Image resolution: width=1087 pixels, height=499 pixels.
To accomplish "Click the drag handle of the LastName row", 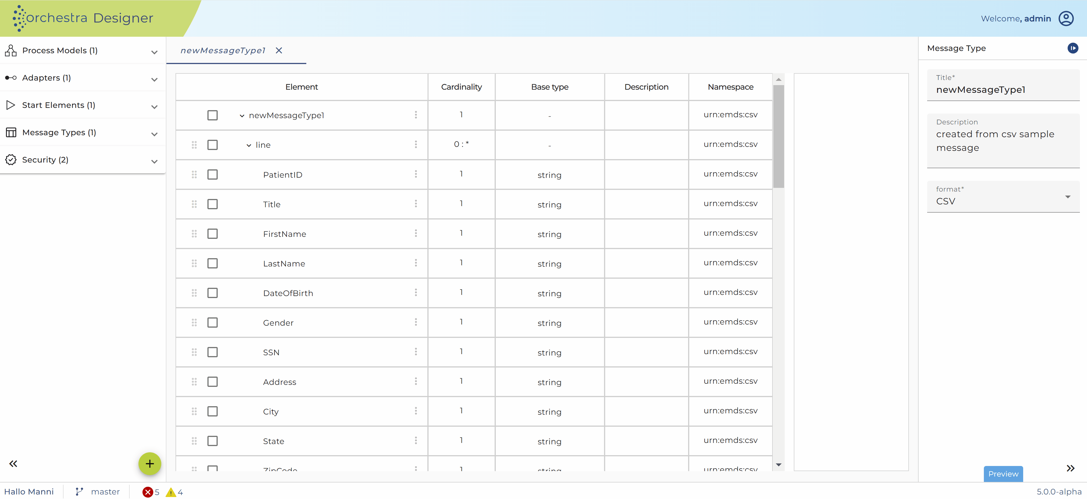I will 194,263.
